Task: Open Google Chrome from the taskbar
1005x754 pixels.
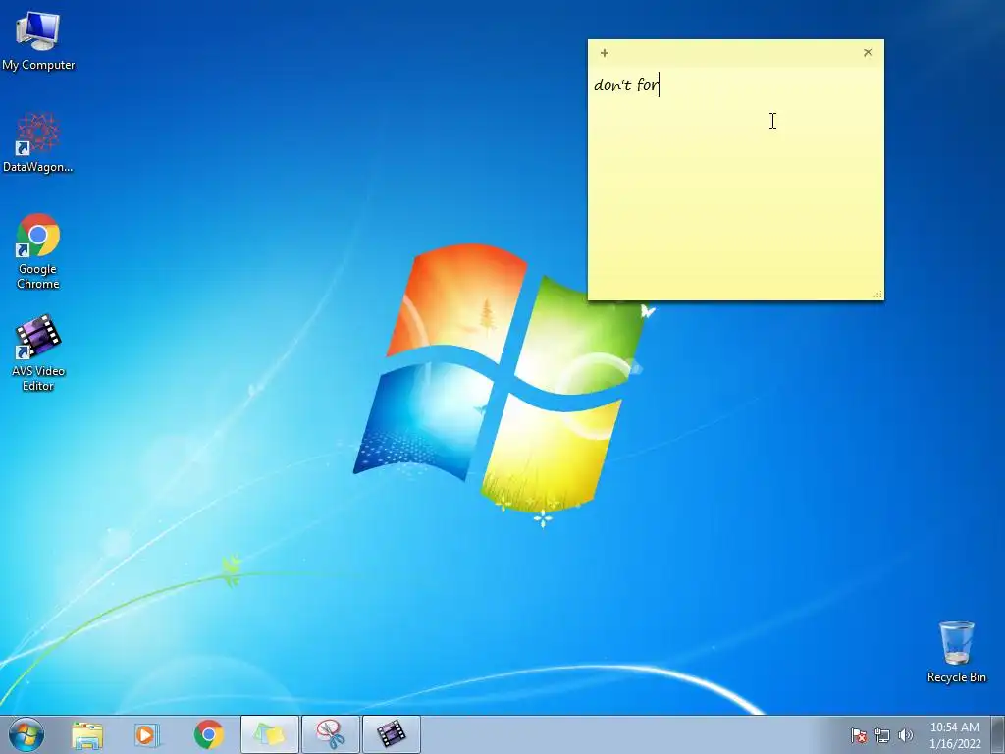Action: (209, 734)
